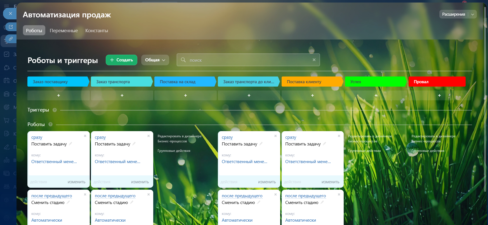Focus the поиск search input field
The width and height of the screenshot is (488, 225).
tap(246, 60)
